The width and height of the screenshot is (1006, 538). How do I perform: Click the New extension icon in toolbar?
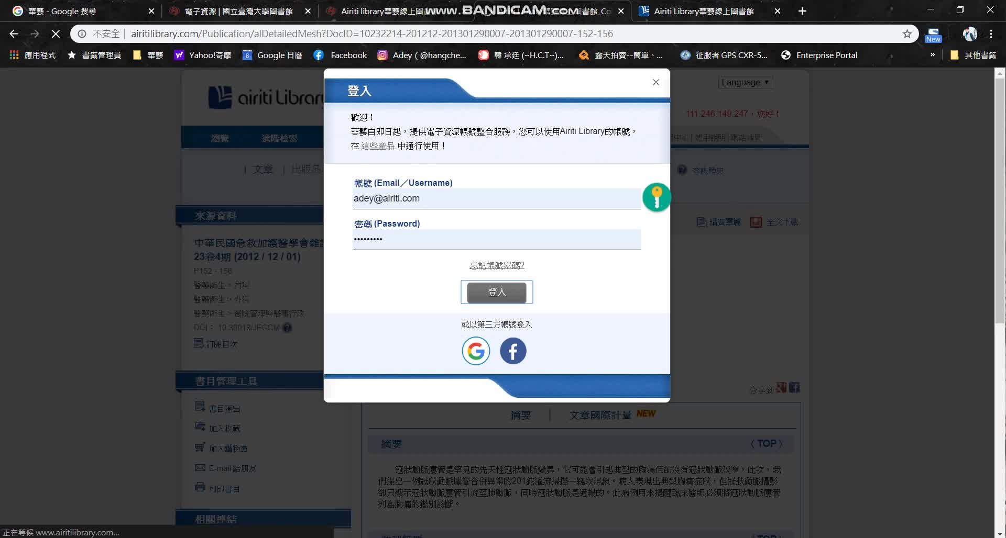(x=933, y=35)
